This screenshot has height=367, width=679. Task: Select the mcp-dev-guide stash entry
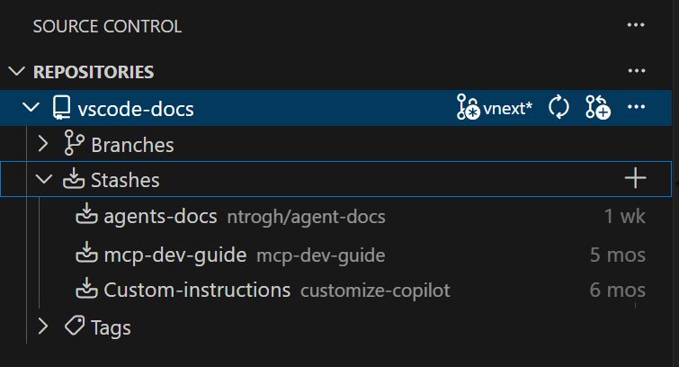(175, 255)
